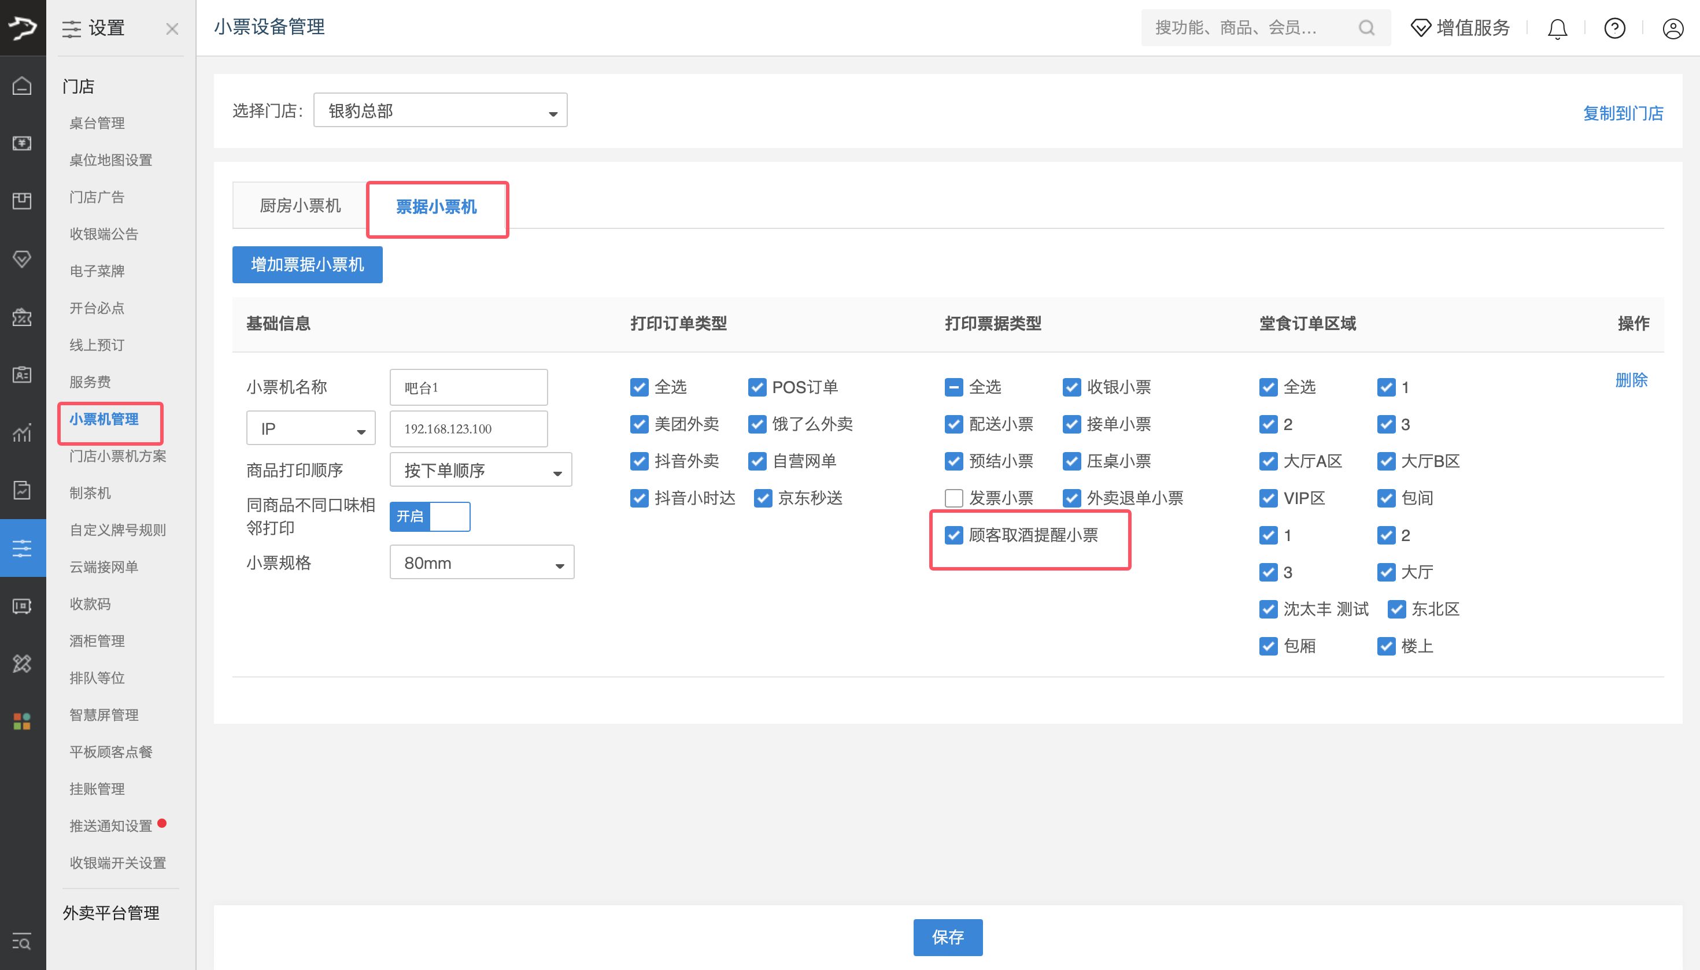1700x970 pixels.
Task: Click the user account profile icon
Action: pyautogui.click(x=1672, y=29)
